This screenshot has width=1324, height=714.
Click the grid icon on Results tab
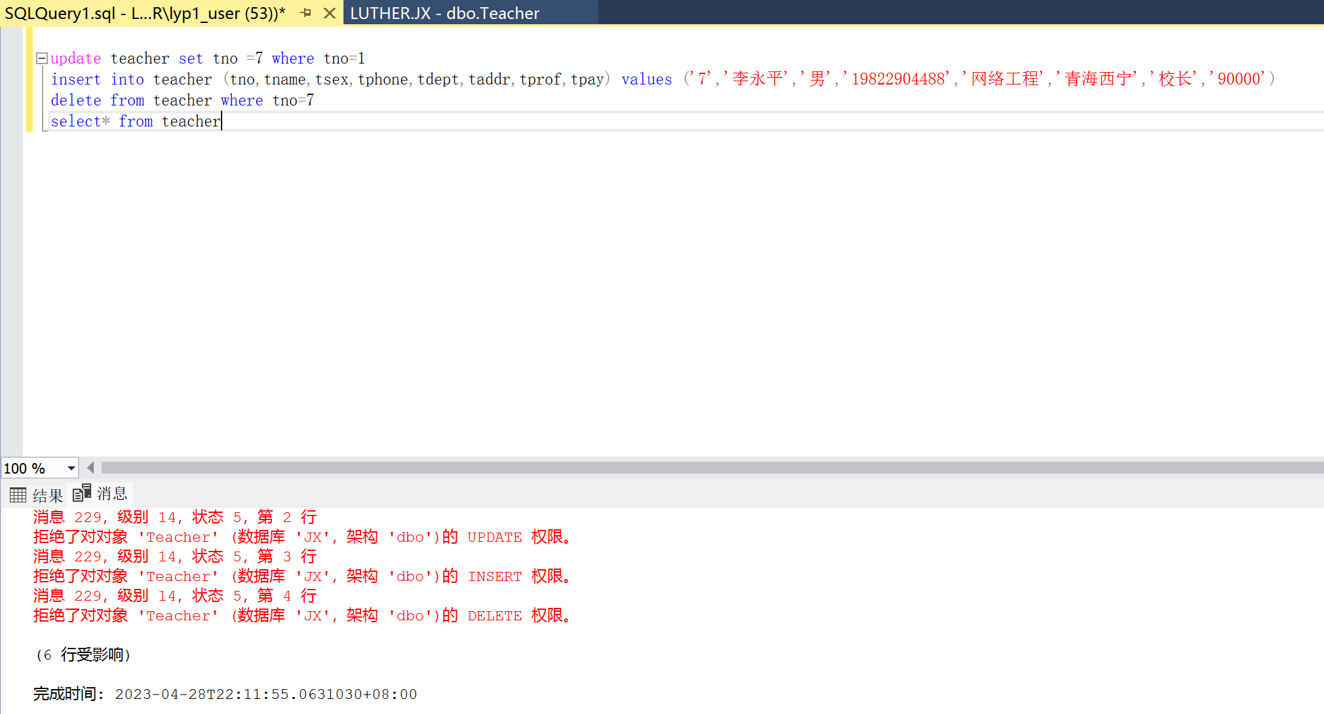(x=18, y=495)
